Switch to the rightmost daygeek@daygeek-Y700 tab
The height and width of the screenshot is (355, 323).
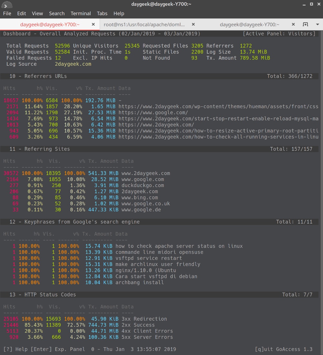coord(249,24)
